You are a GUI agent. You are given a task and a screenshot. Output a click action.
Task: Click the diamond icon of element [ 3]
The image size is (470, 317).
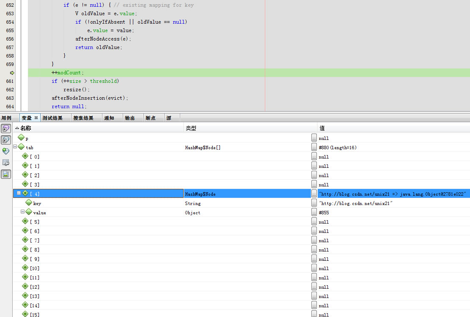click(x=25, y=184)
